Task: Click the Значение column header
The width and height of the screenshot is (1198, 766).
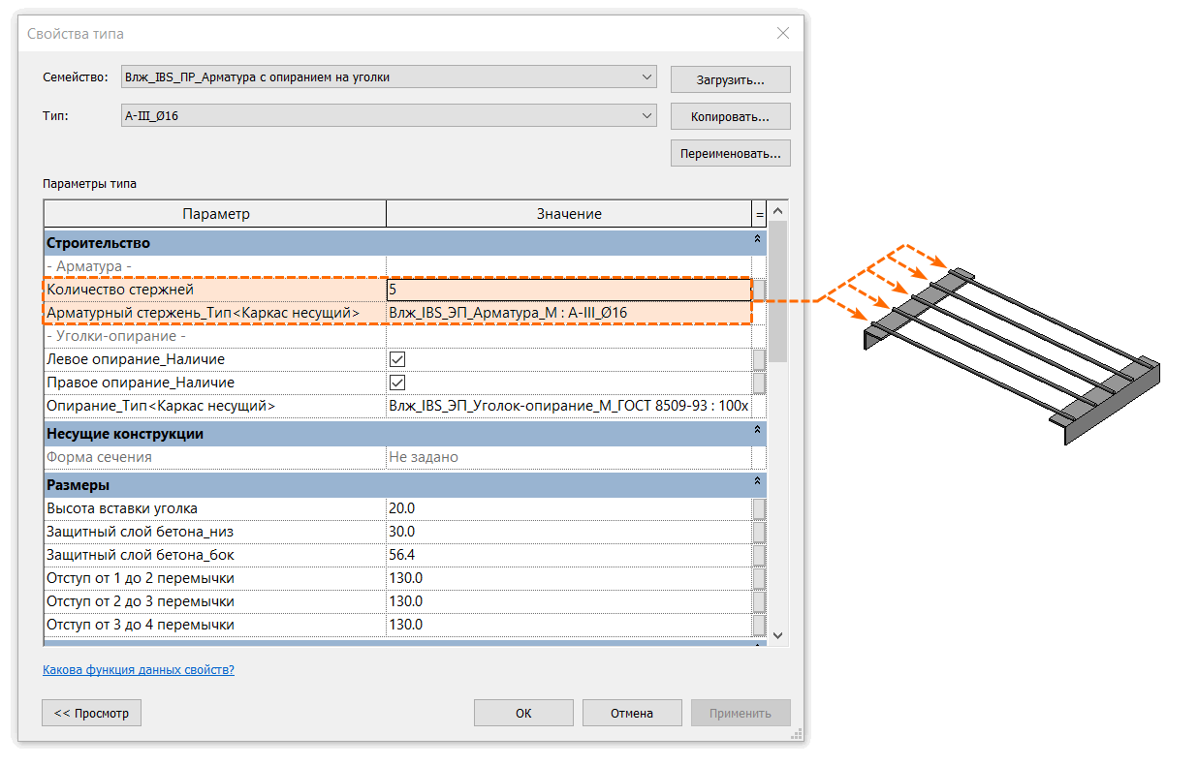Action: point(569,214)
